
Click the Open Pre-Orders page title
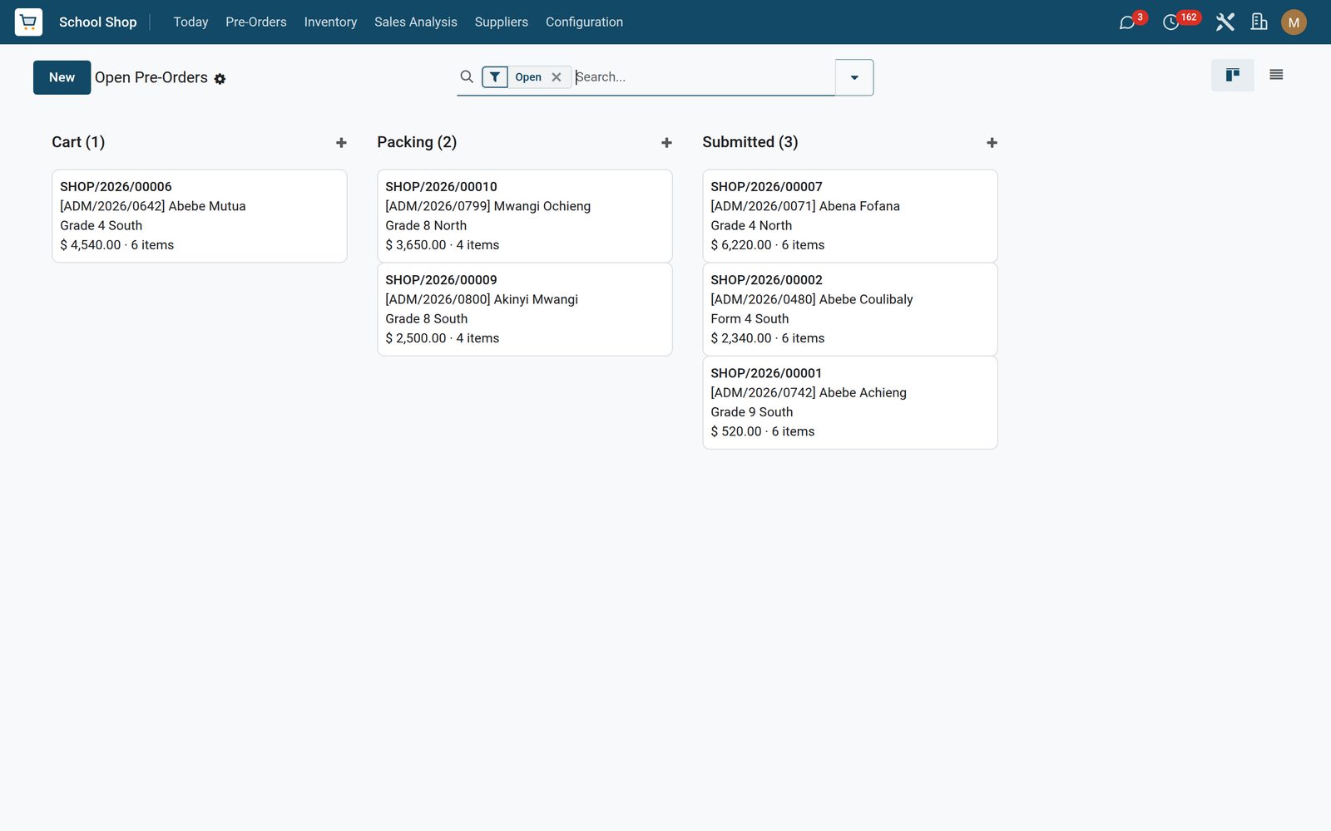click(x=151, y=77)
